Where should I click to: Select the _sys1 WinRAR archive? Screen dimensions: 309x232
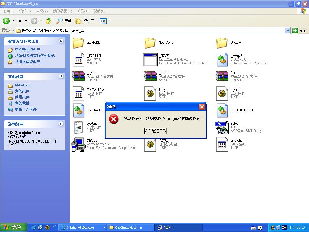[78, 76]
